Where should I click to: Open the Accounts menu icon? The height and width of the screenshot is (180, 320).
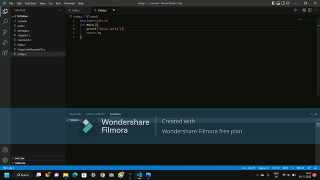coord(5,149)
